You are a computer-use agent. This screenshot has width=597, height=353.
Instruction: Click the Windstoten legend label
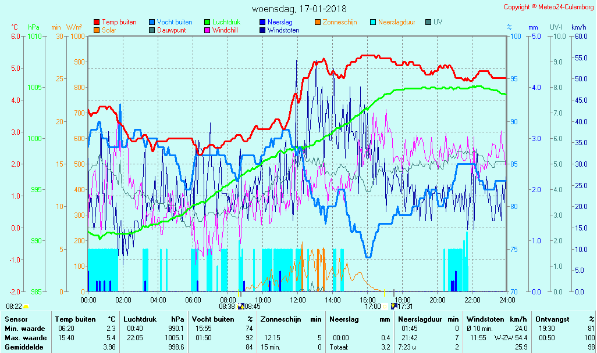[283, 30]
